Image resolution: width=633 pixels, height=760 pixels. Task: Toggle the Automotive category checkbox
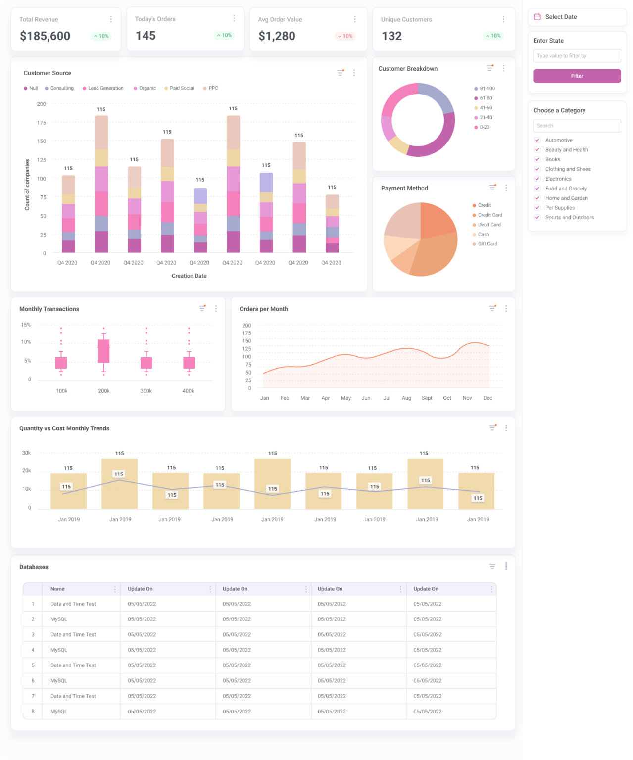click(x=537, y=140)
